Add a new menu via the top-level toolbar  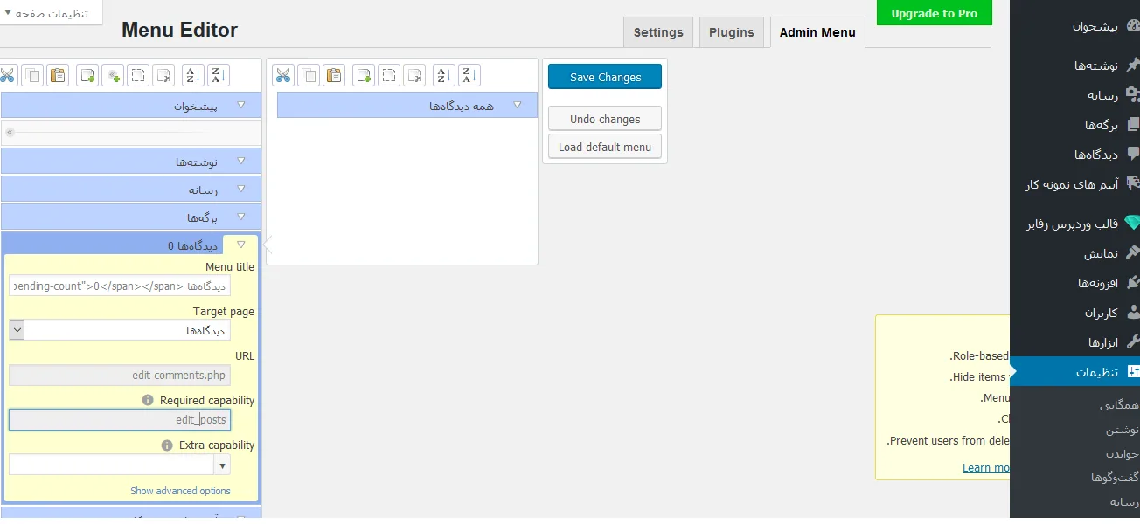click(87, 75)
